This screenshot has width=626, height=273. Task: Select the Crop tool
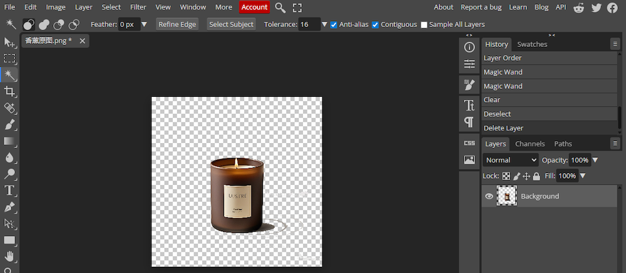click(9, 91)
